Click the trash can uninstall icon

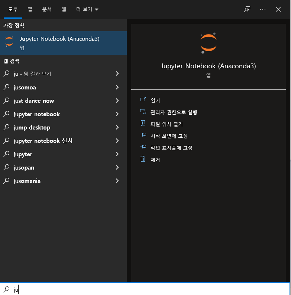click(x=143, y=159)
